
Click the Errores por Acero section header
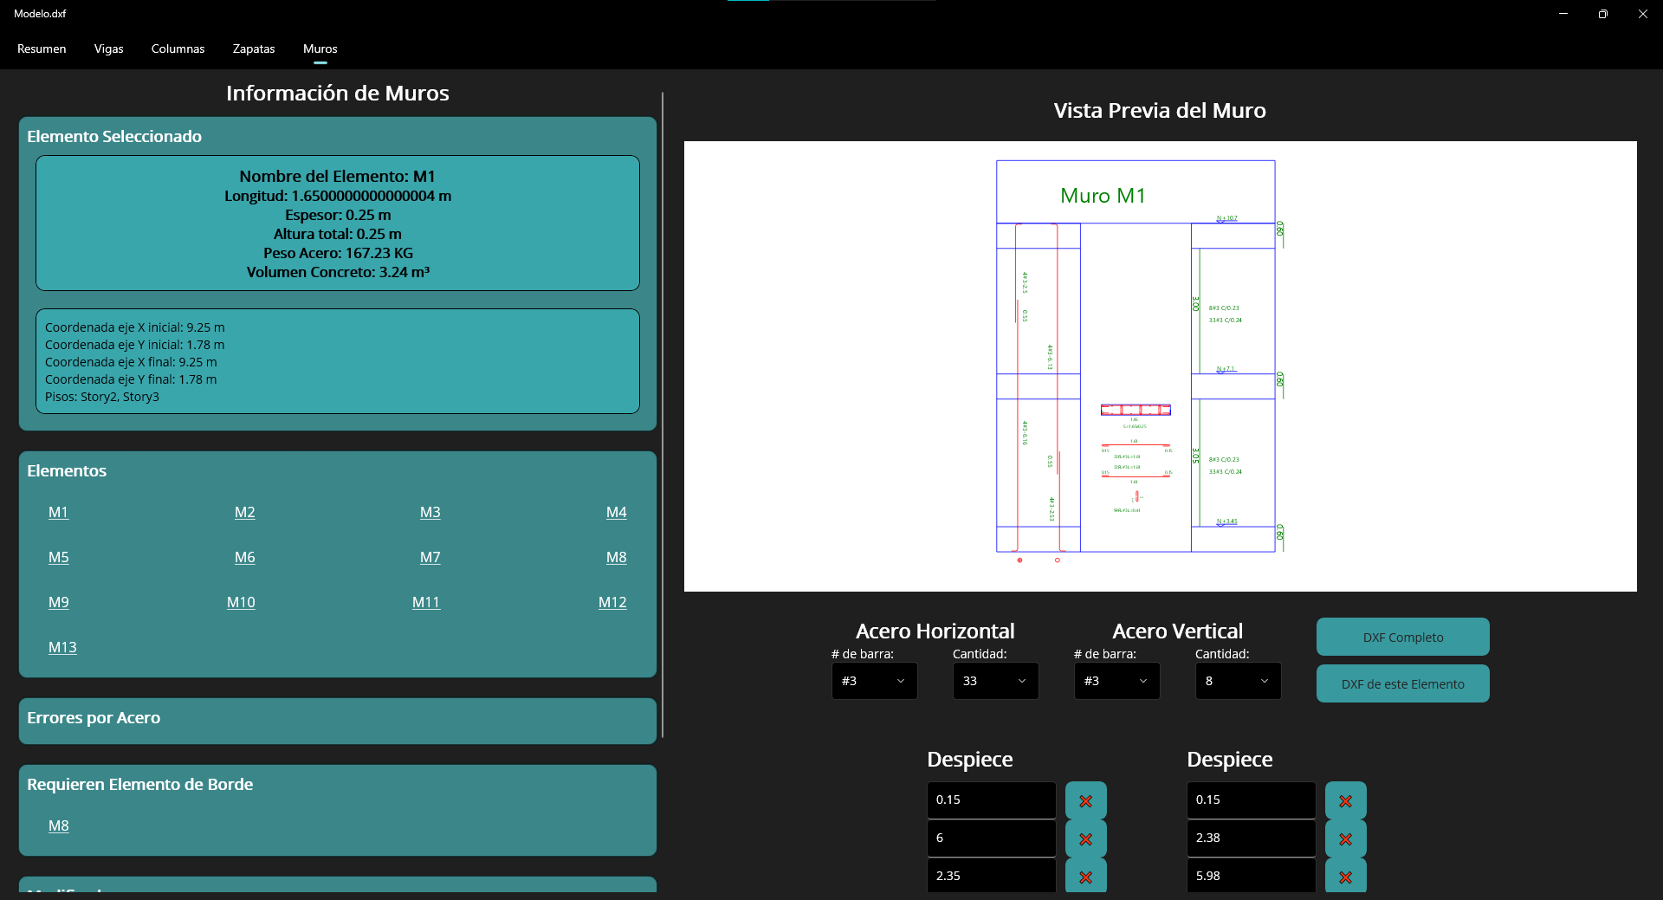click(x=94, y=718)
